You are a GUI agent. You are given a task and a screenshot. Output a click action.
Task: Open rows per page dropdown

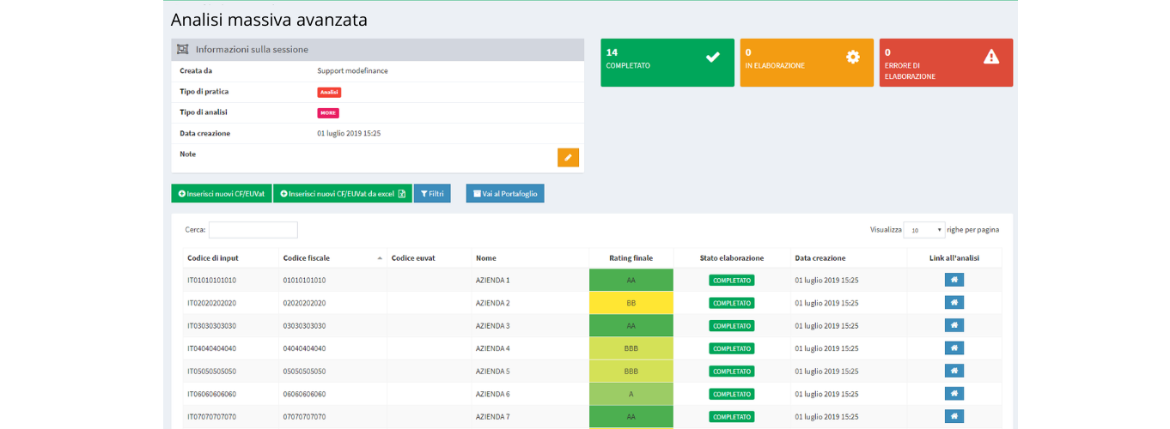(924, 230)
